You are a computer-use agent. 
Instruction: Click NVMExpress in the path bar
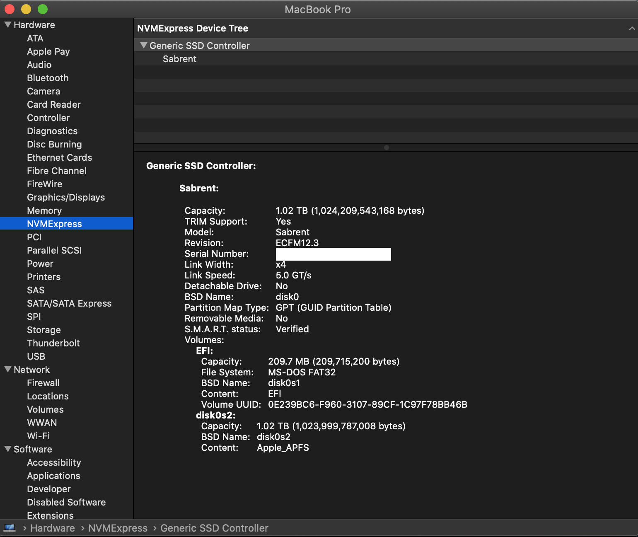pos(118,528)
